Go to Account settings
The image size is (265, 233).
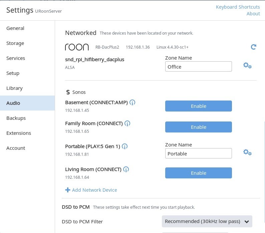pos(27,148)
